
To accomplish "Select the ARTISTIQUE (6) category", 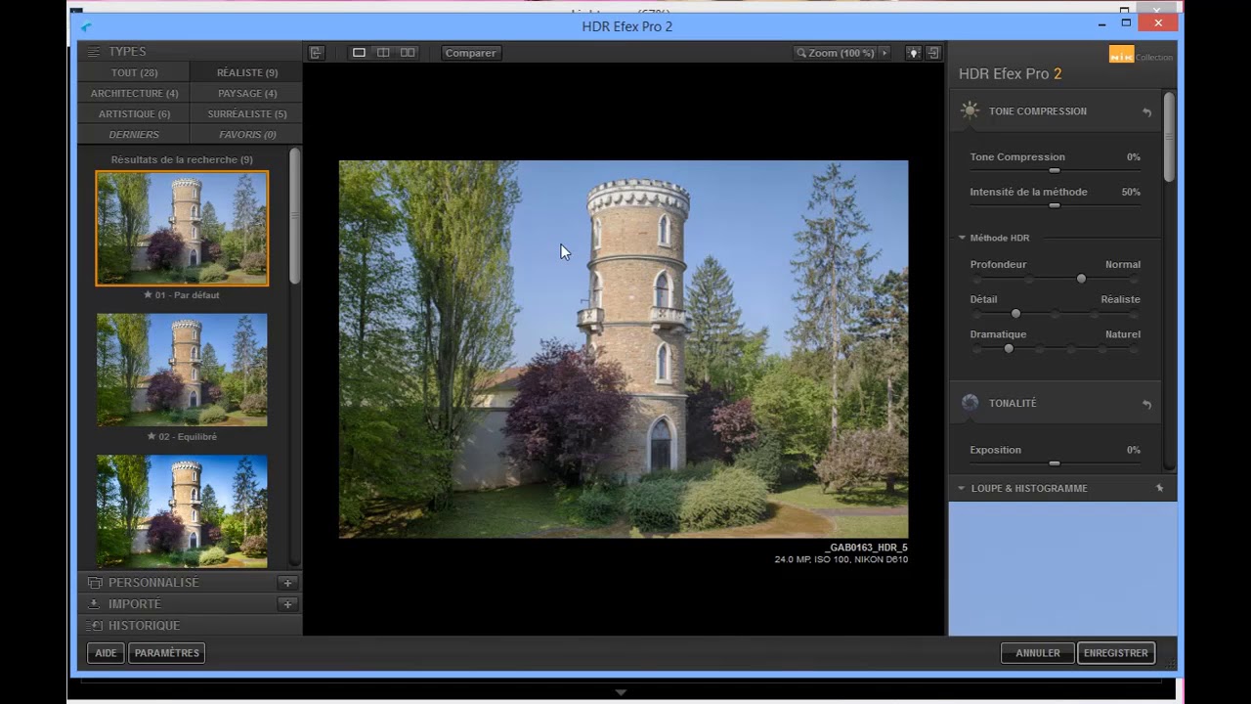I will pos(134,113).
